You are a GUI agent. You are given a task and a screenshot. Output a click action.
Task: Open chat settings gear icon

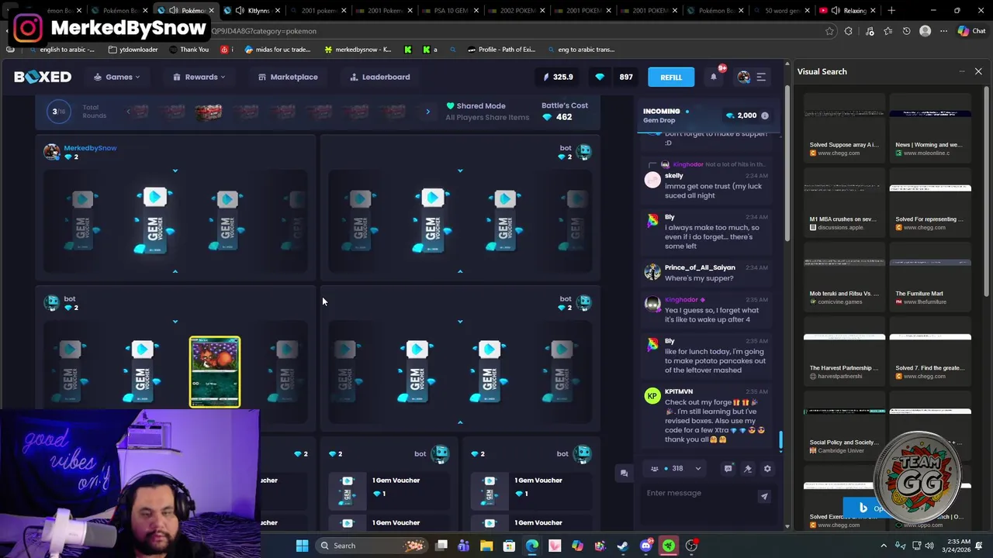click(x=767, y=468)
